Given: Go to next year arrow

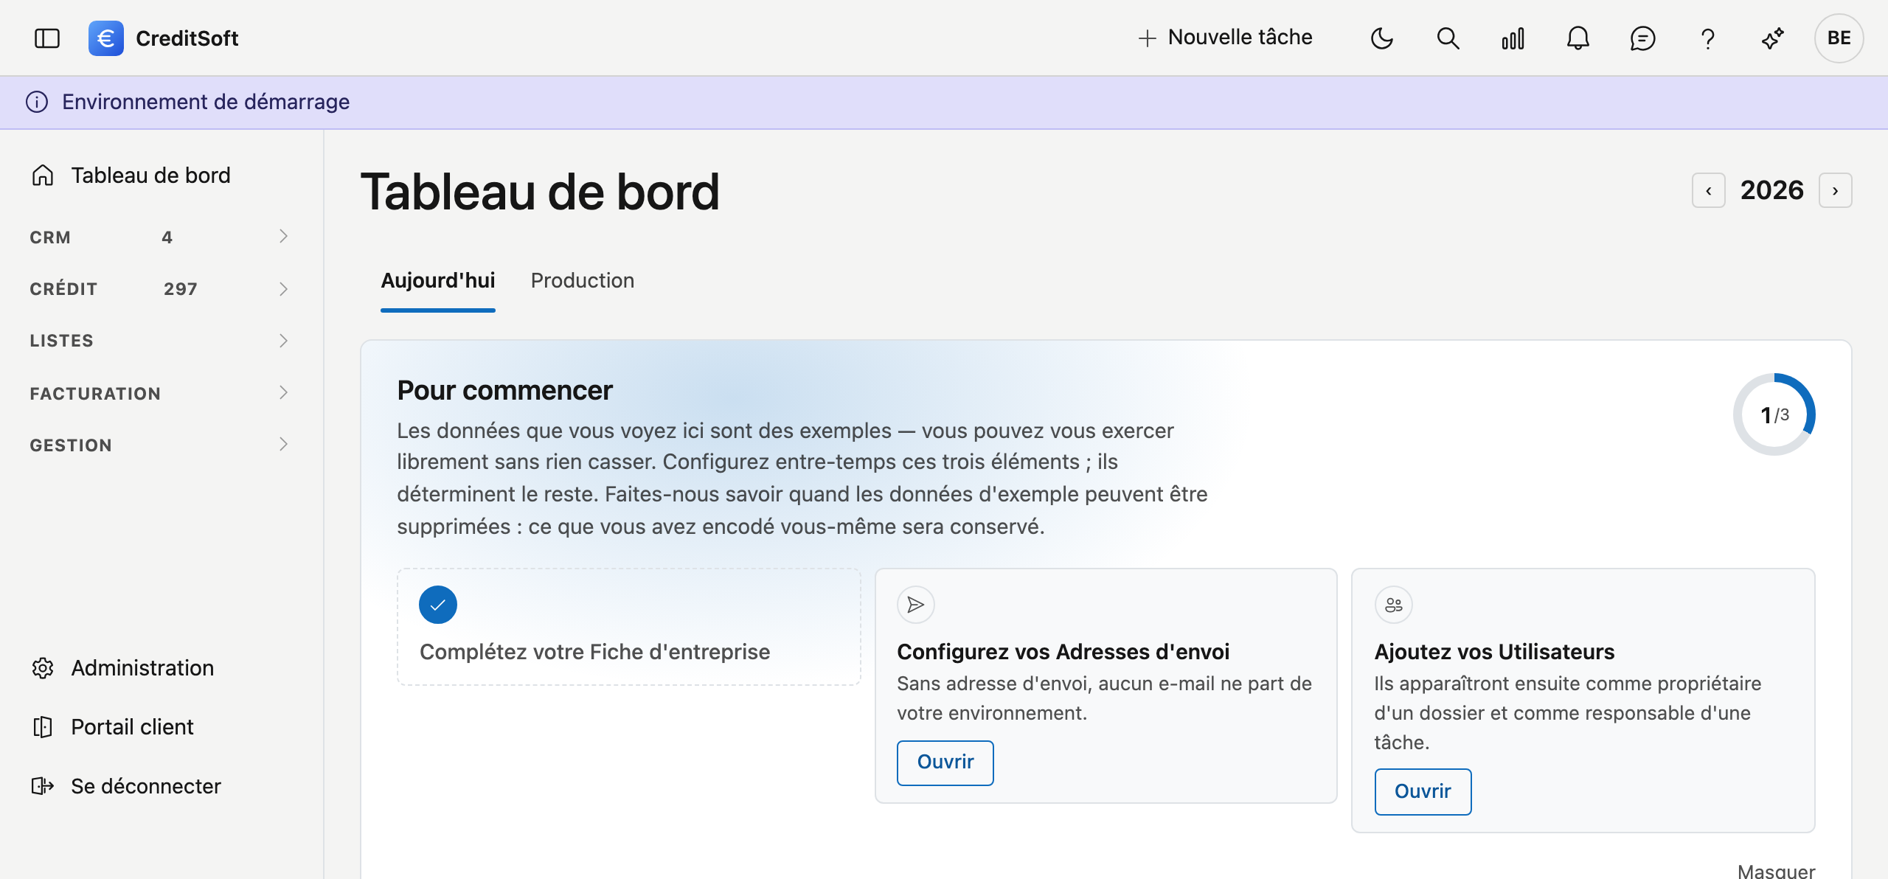Looking at the screenshot, I should 1835,190.
